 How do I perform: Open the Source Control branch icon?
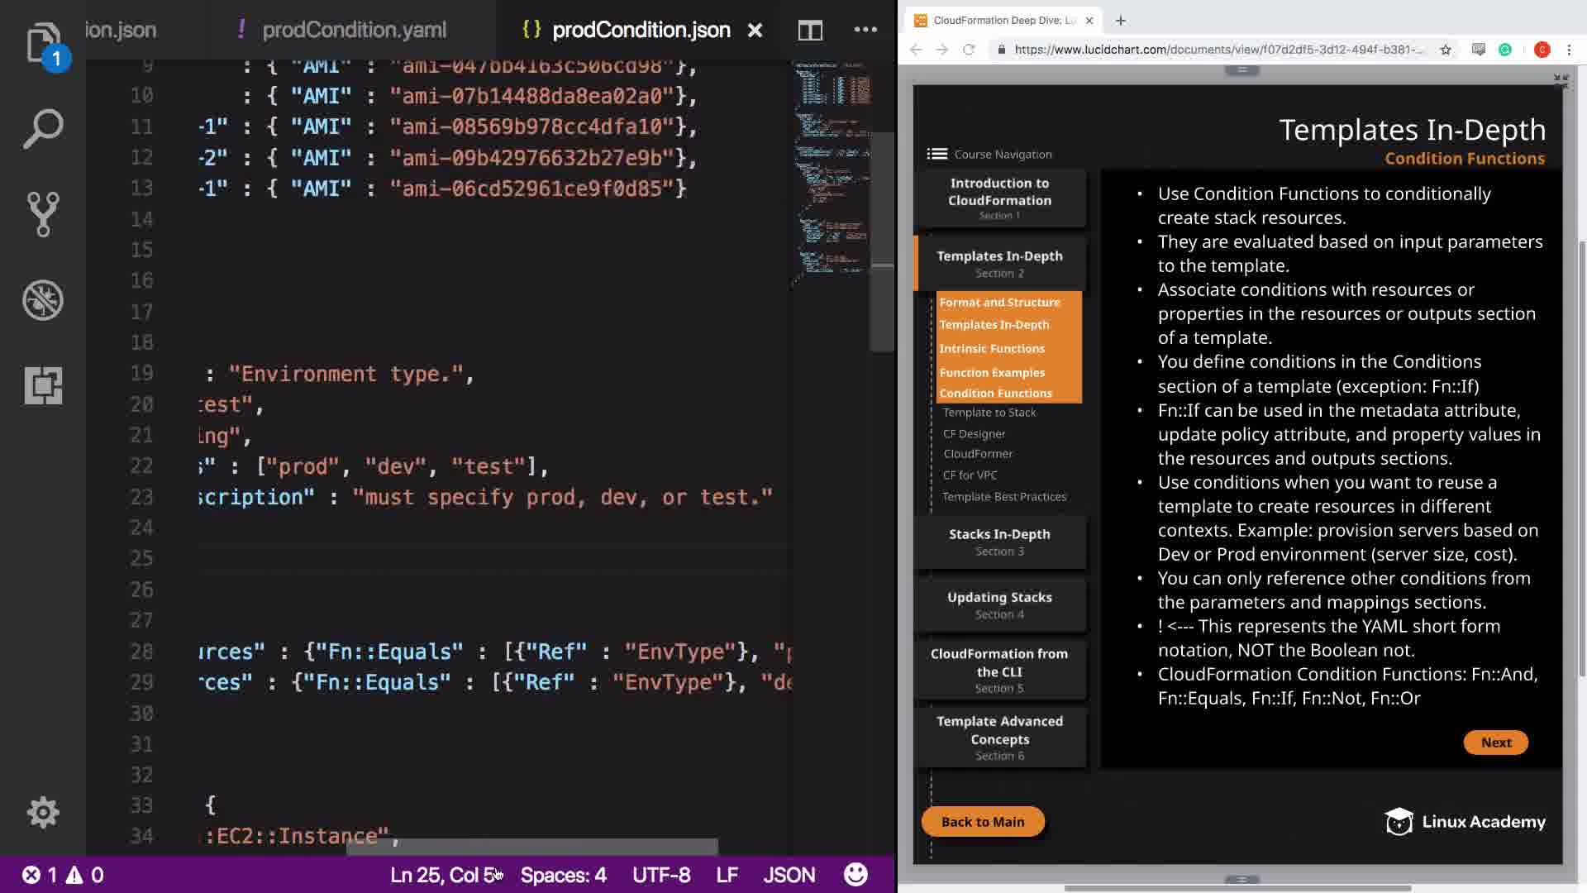click(43, 214)
